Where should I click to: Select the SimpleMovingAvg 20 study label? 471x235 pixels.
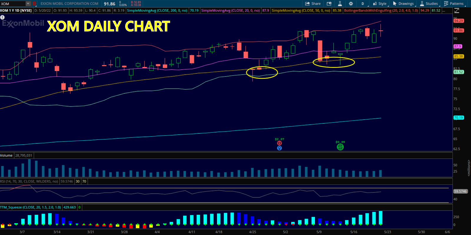click(x=230, y=11)
